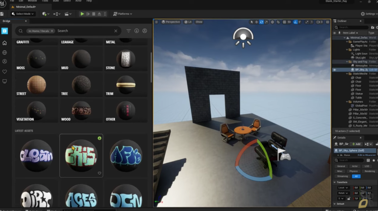Open the add content quick-add dropdown in toolbar
378x211 pixels.
pos(45,14)
